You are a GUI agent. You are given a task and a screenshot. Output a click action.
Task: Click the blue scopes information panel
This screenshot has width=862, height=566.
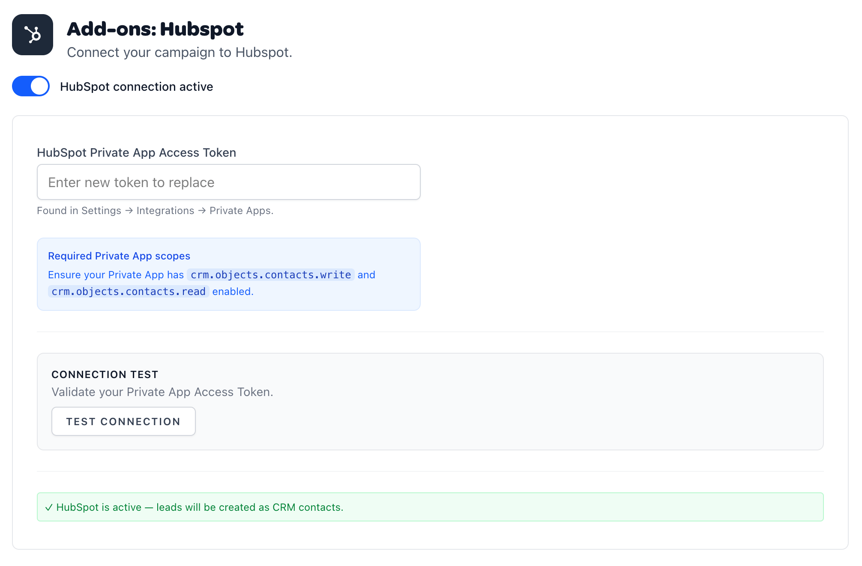pyautogui.click(x=229, y=274)
